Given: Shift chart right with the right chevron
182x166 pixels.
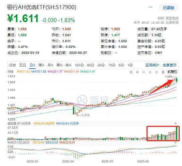Looking at the screenshot, I should point(156,72).
